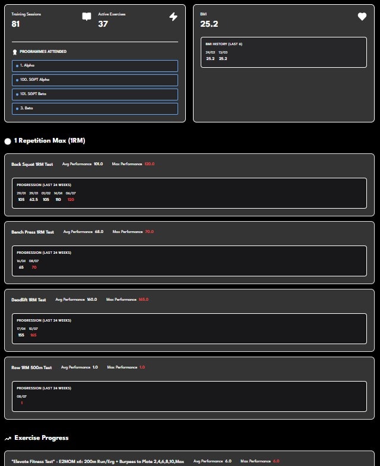
Task: Click the Programmes Attended award ribbon icon
Action: coord(14,52)
